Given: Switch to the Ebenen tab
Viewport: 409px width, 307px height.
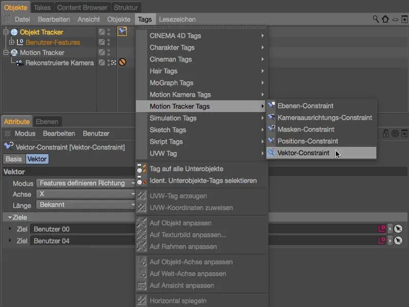Looking at the screenshot, I should 47,122.
